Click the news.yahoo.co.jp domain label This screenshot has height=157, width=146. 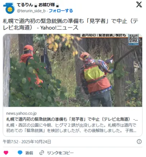coord(22,113)
